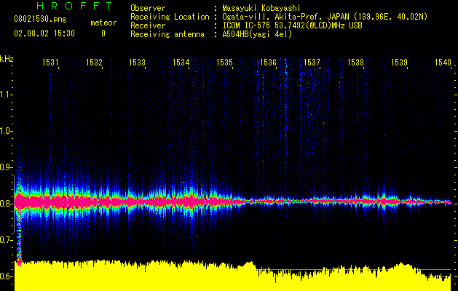
Task: Click the 0.9 kHz axis label
Action: pos(6,167)
